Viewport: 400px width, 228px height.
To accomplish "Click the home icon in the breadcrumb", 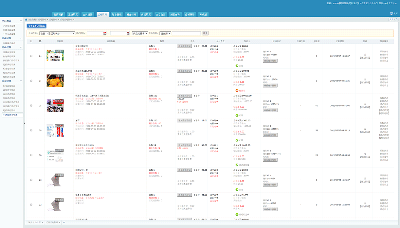I will click(x=26, y=20).
